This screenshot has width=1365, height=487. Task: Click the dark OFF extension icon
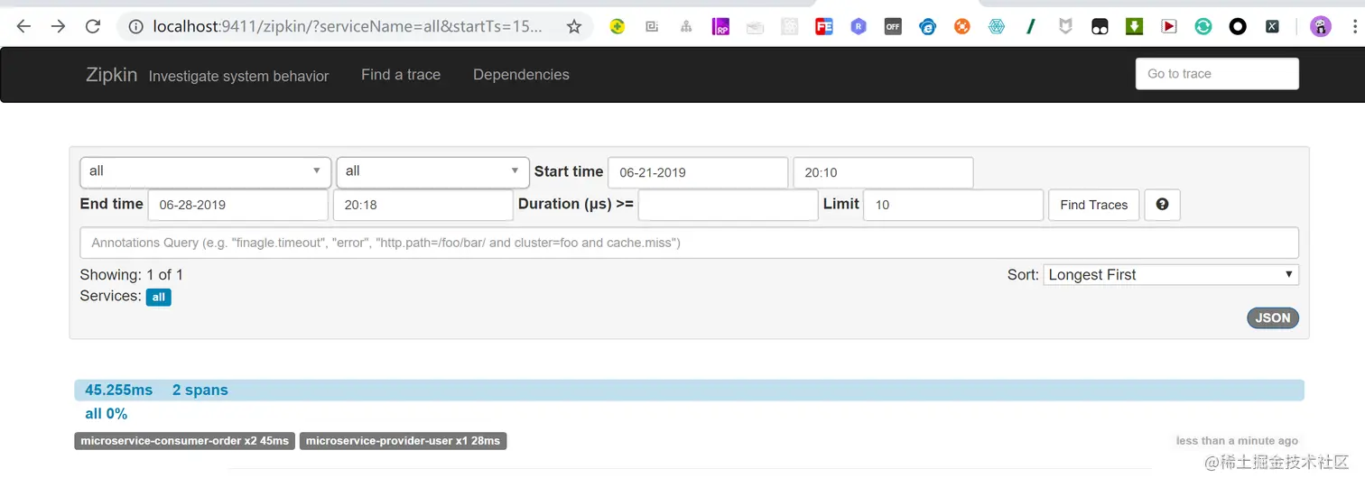click(893, 27)
